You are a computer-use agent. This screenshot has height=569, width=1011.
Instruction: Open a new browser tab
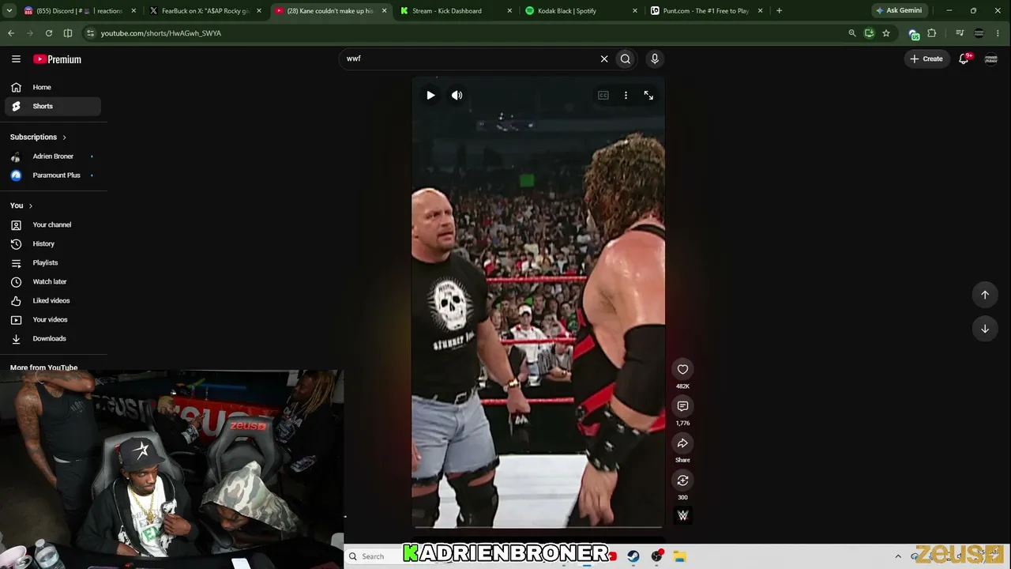pyautogui.click(x=779, y=11)
